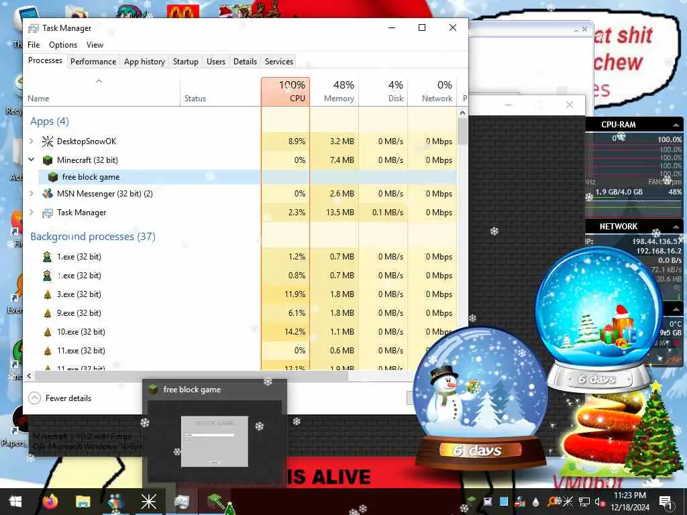Image resolution: width=687 pixels, height=515 pixels.
Task: Click the green block tray icon
Action: tap(472, 500)
